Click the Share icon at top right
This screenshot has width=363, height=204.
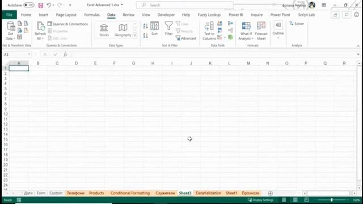[335, 15]
